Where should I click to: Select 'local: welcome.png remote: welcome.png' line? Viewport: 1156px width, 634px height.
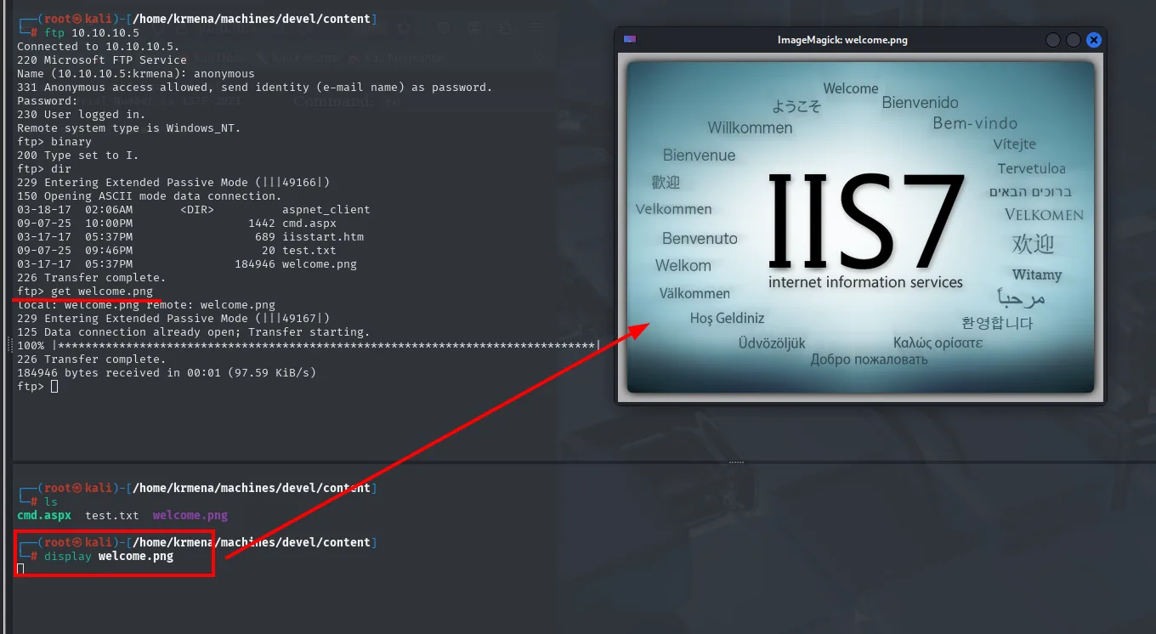click(146, 304)
